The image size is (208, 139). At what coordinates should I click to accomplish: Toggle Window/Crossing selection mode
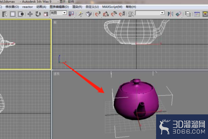click(21, 14)
